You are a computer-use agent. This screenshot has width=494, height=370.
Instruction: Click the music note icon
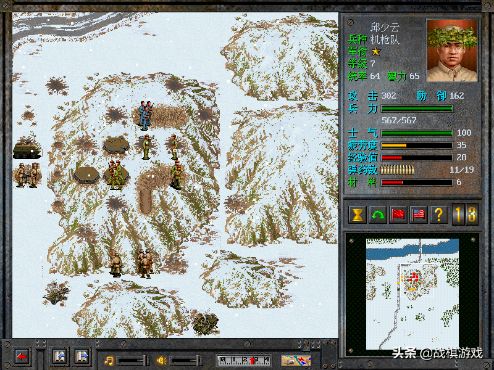[x=109, y=360]
